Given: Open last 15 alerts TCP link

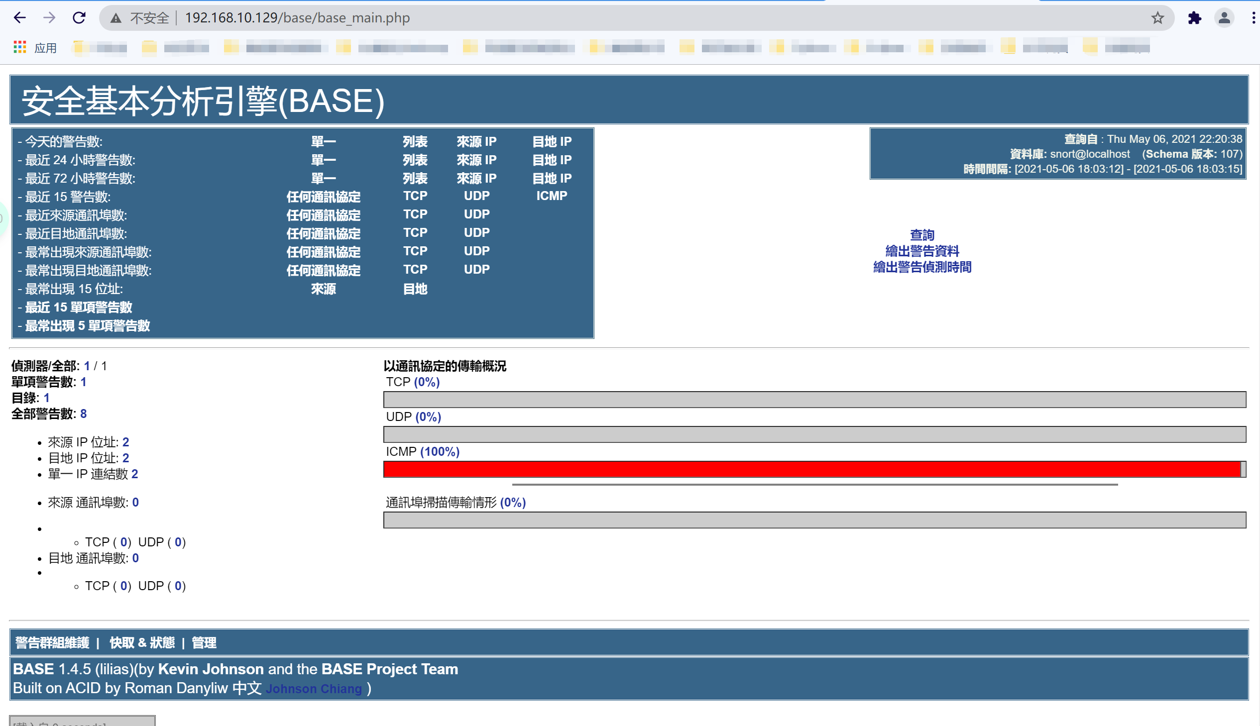Looking at the screenshot, I should (x=415, y=196).
